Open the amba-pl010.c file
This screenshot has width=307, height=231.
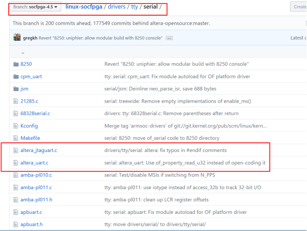pyautogui.click(x=36, y=175)
